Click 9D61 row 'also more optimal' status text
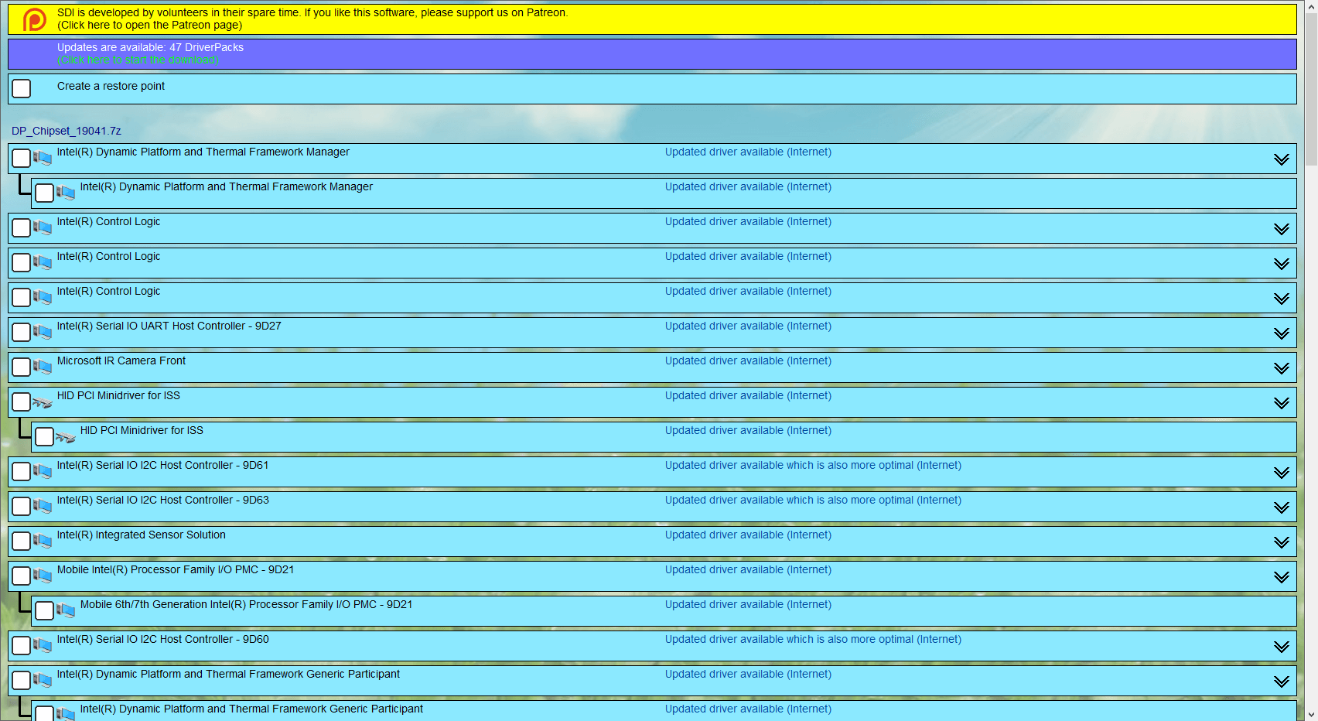 (x=813, y=465)
